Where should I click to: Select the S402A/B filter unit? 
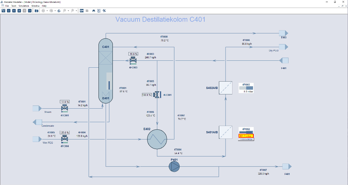pos(226,88)
